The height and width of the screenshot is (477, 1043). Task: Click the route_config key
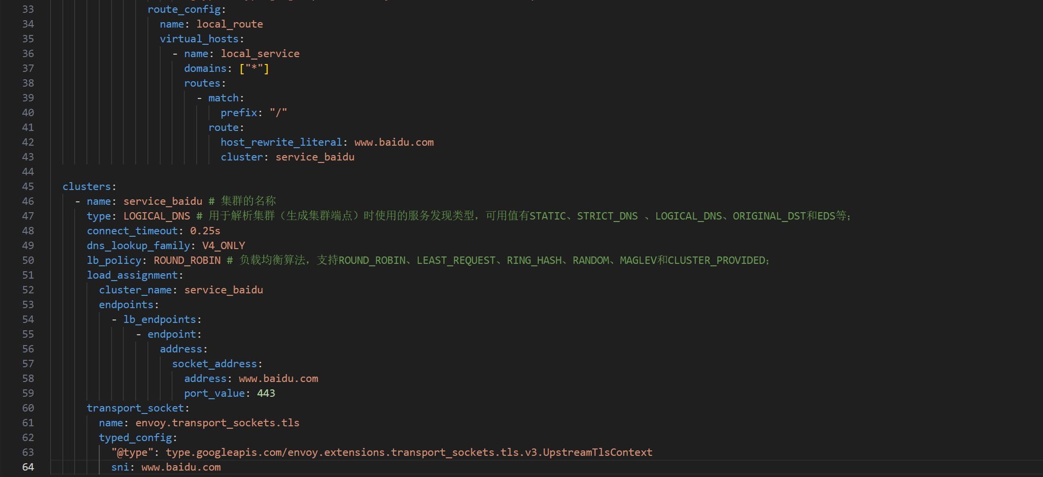[x=184, y=9]
